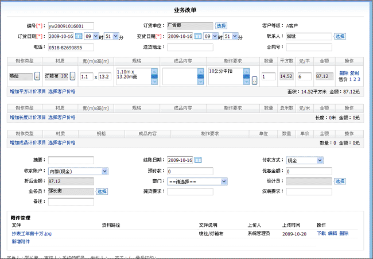Click the 上传时间 value 2009-10-20

pos(294,234)
